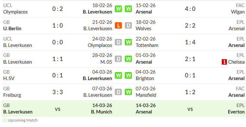Viewport: 246px width, 127px height.
Task: Click the Brighton team name
Action: [145, 78]
